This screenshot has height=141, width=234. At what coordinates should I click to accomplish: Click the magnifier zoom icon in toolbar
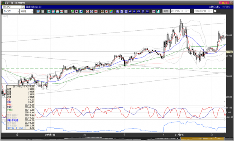pyautogui.click(x=38, y=11)
